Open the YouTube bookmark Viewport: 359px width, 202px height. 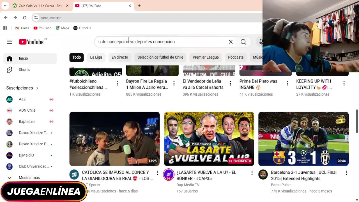42,28
